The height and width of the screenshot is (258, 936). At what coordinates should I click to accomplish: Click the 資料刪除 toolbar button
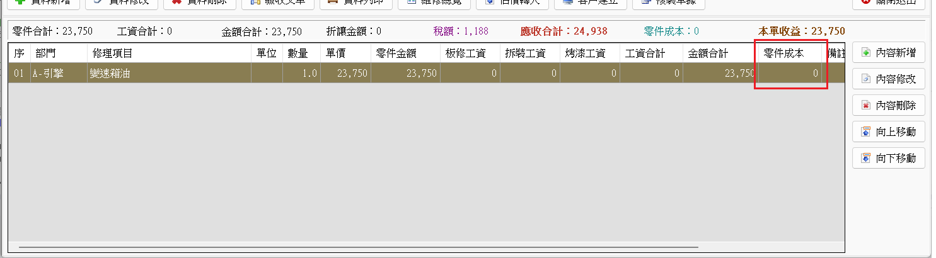pyautogui.click(x=199, y=3)
